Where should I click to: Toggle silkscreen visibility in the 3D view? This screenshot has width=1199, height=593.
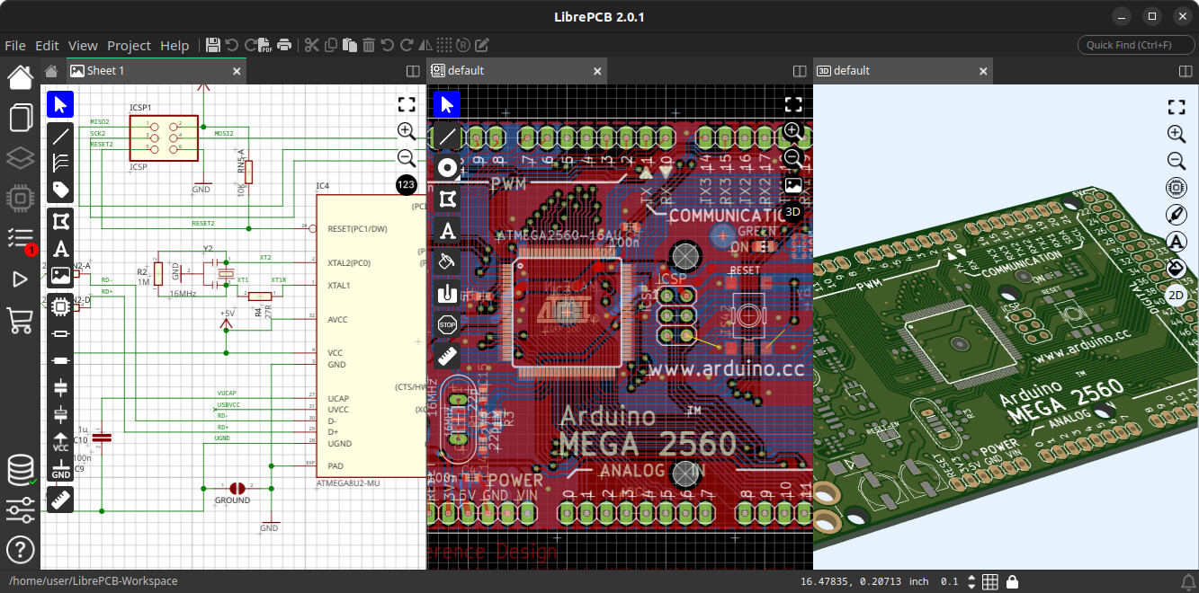tap(1176, 241)
